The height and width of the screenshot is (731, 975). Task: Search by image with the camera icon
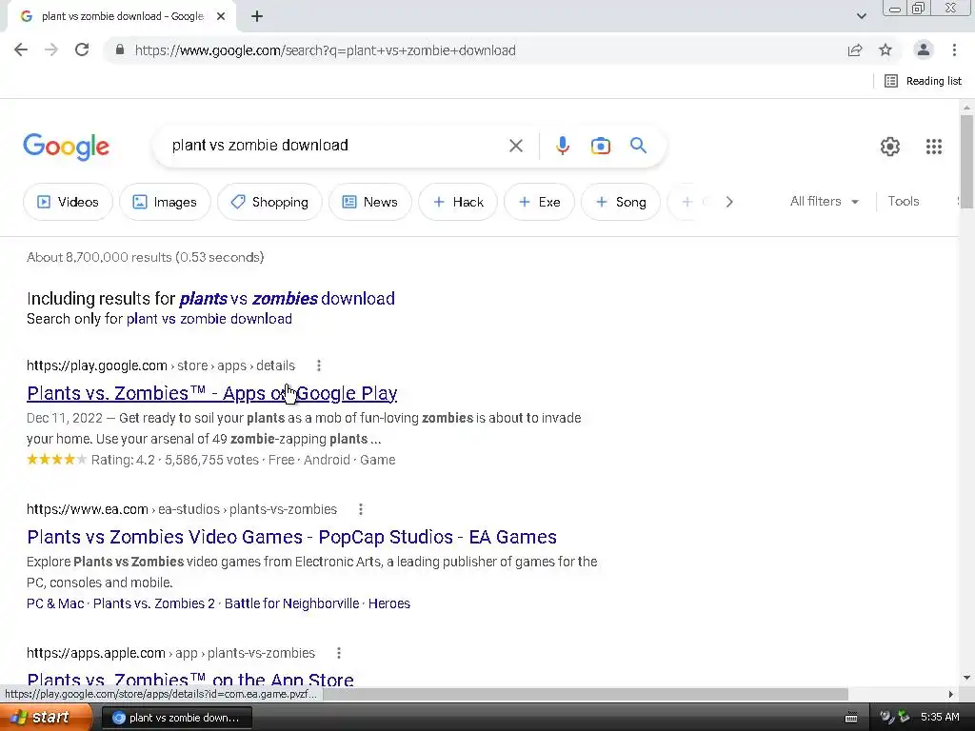(600, 146)
